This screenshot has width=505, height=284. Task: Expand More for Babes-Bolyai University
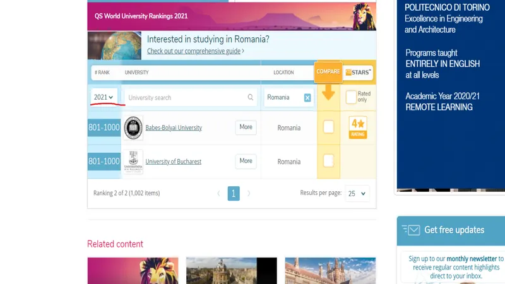(x=246, y=127)
